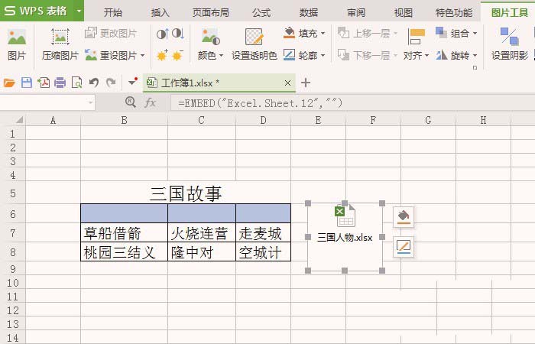Click the print icon
535x344 pixels.
pyautogui.click(x=60, y=83)
